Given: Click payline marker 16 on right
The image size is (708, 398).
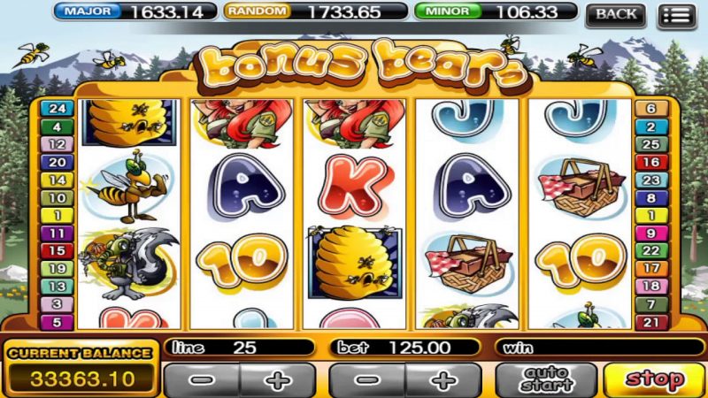Looking at the screenshot, I should click(651, 162).
